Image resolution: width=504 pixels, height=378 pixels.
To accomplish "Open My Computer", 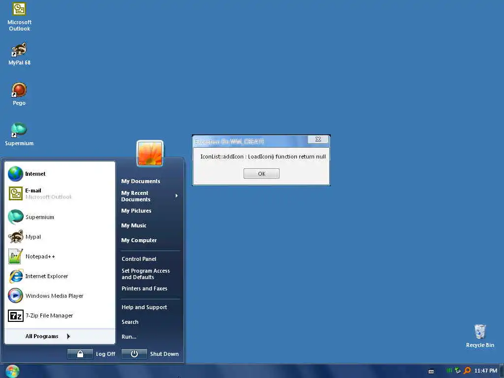I will pyautogui.click(x=139, y=240).
